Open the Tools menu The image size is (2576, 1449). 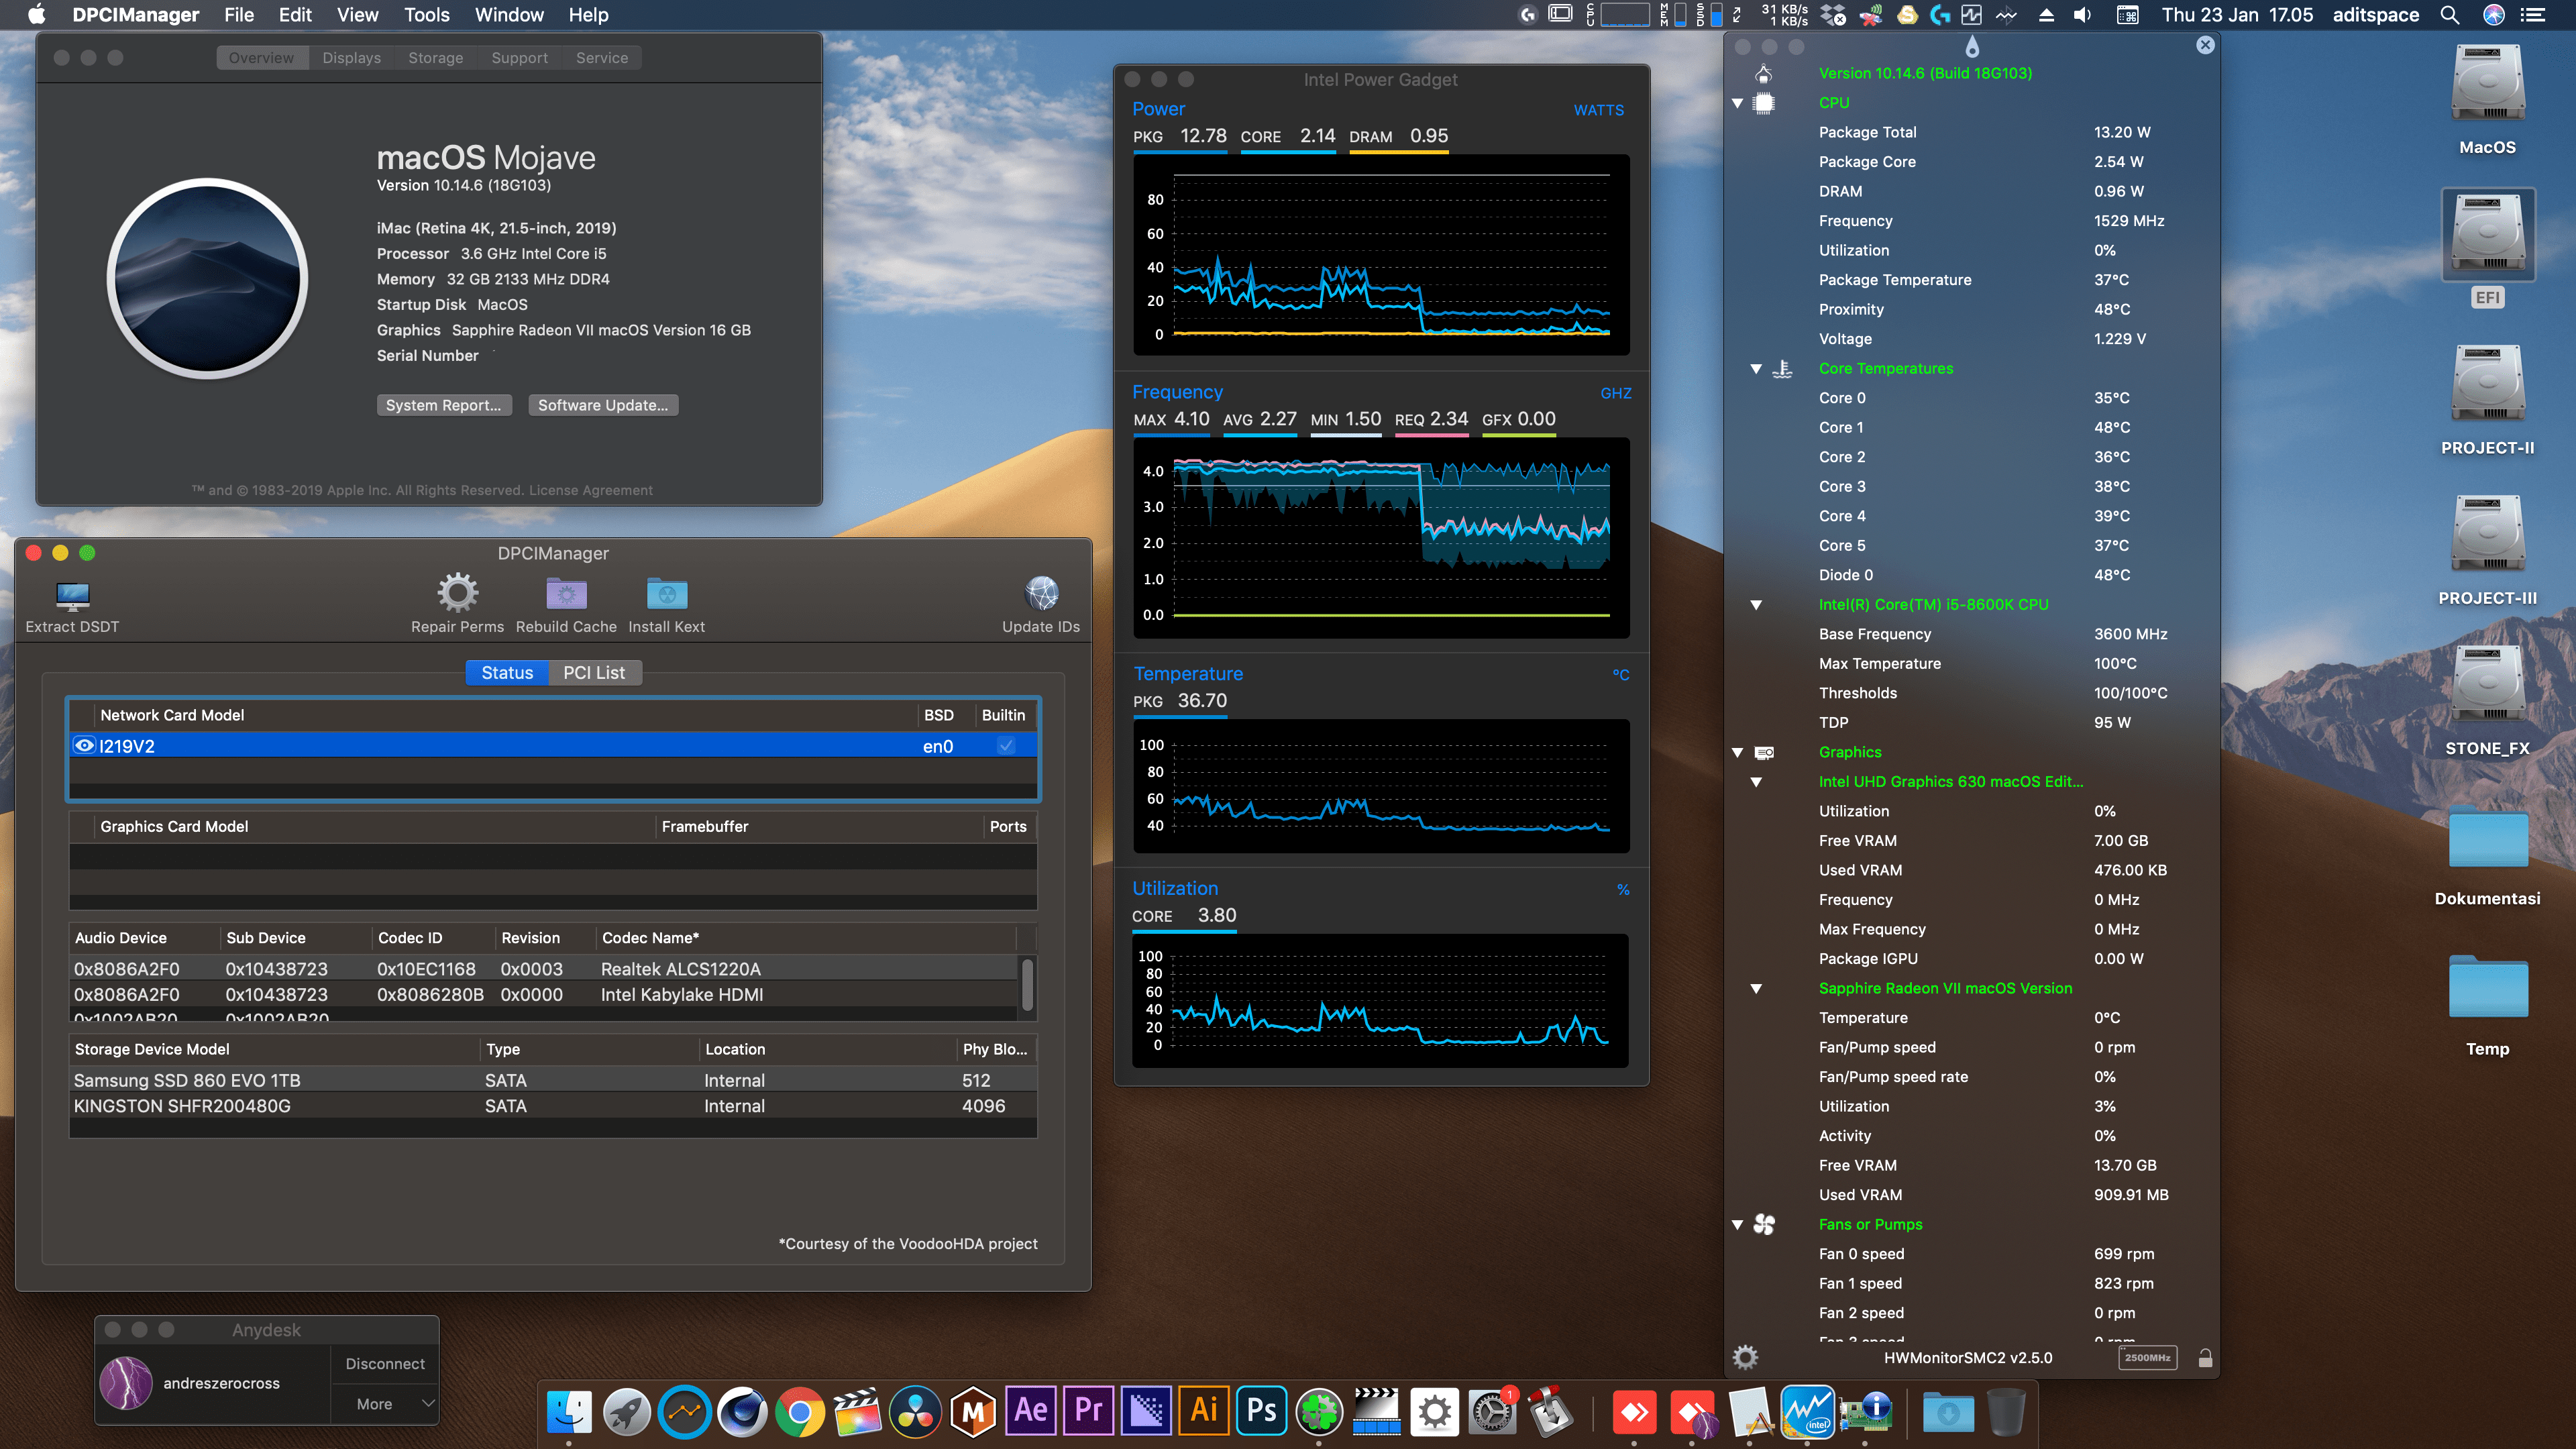tap(426, 15)
